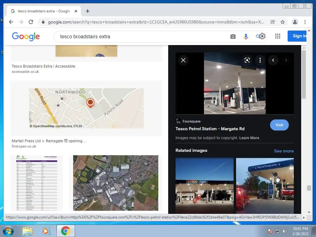Image resolution: width=316 pixels, height=237 pixels.
Task: Click the Learn More copyright link
Action: click(x=249, y=138)
